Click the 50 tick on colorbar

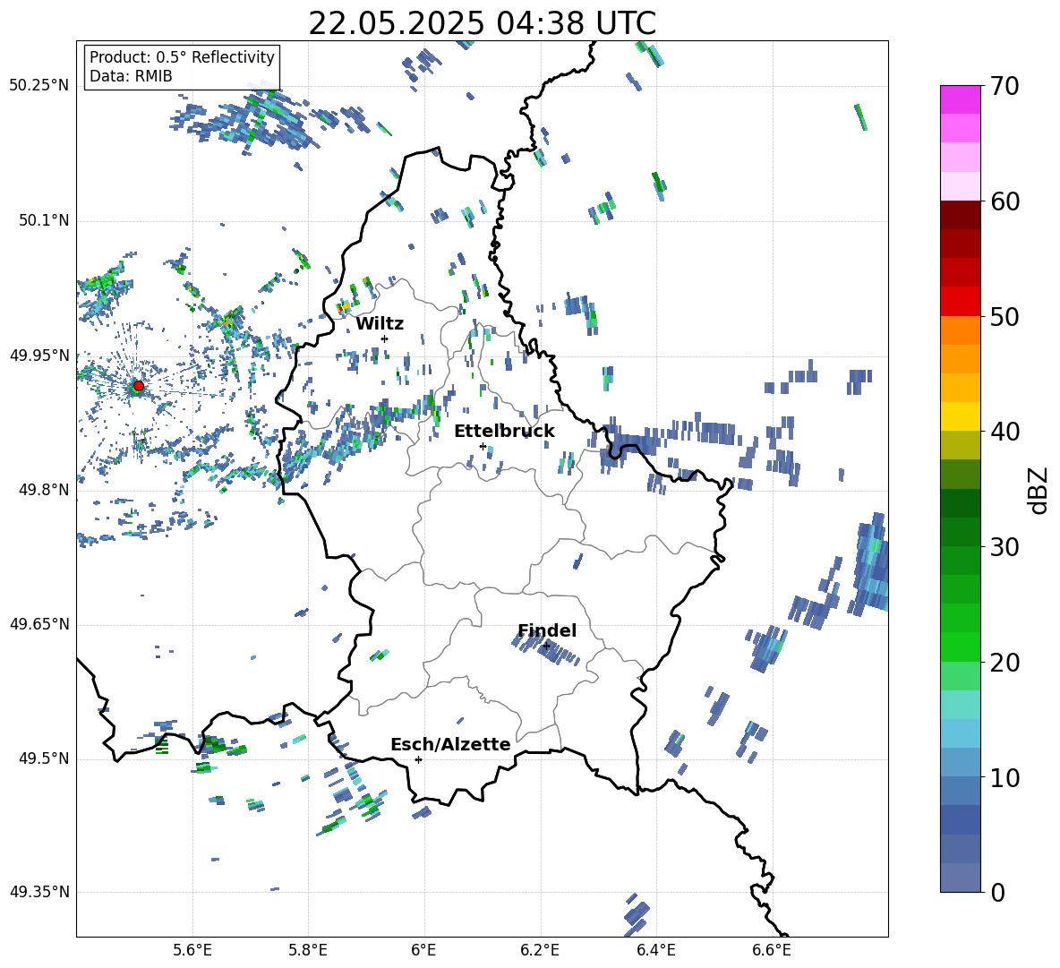pyautogui.click(x=1004, y=316)
